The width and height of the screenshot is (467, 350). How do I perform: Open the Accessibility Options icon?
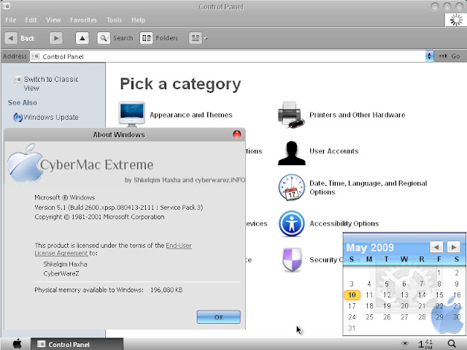coord(292,224)
